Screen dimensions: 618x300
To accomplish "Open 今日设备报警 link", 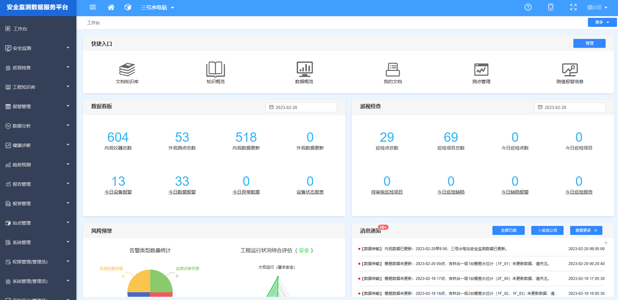I will pyautogui.click(x=118, y=192).
